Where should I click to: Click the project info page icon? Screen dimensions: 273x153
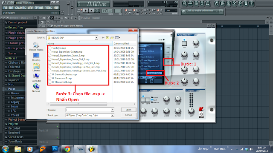tap(246, 3)
